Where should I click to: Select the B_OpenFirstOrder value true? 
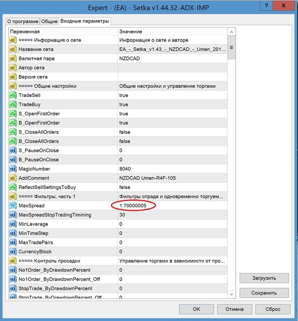coord(123,123)
